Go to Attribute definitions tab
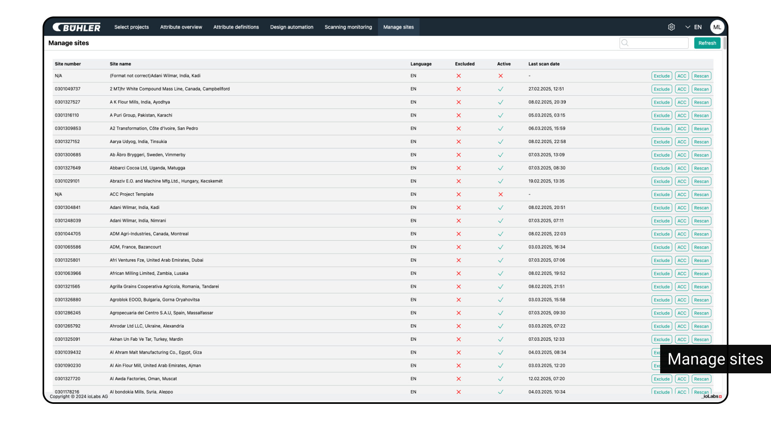771x434 pixels. [236, 27]
